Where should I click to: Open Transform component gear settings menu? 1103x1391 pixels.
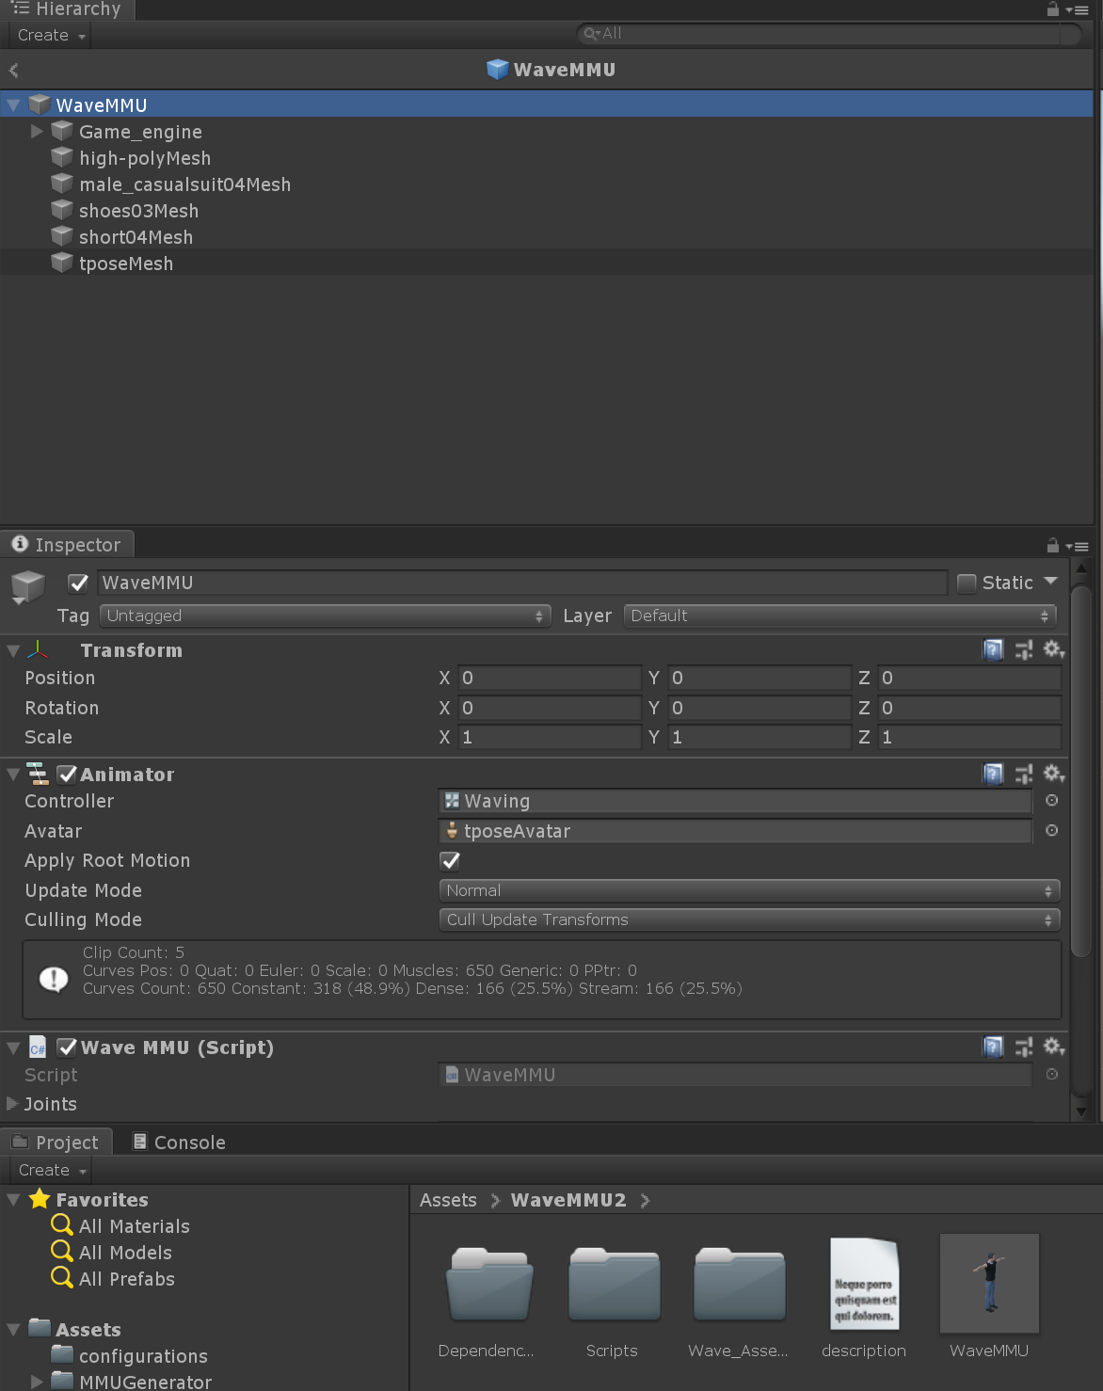click(x=1053, y=649)
